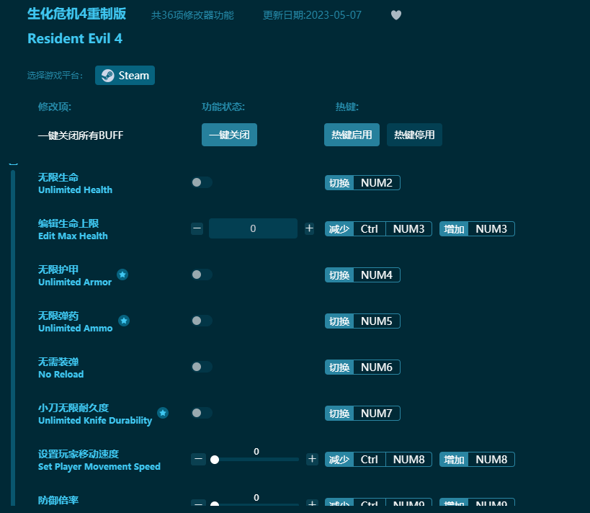The height and width of the screenshot is (513, 590).
Task: Enable the Unlimited Health toggle
Action: (202, 182)
